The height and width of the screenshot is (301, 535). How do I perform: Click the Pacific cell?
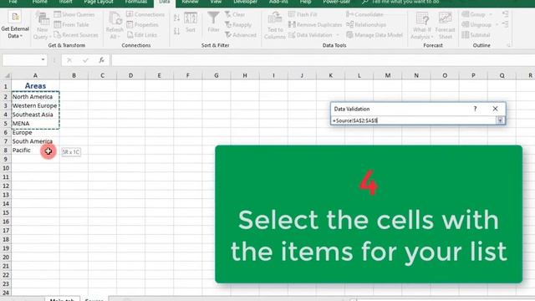[x=35, y=150]
